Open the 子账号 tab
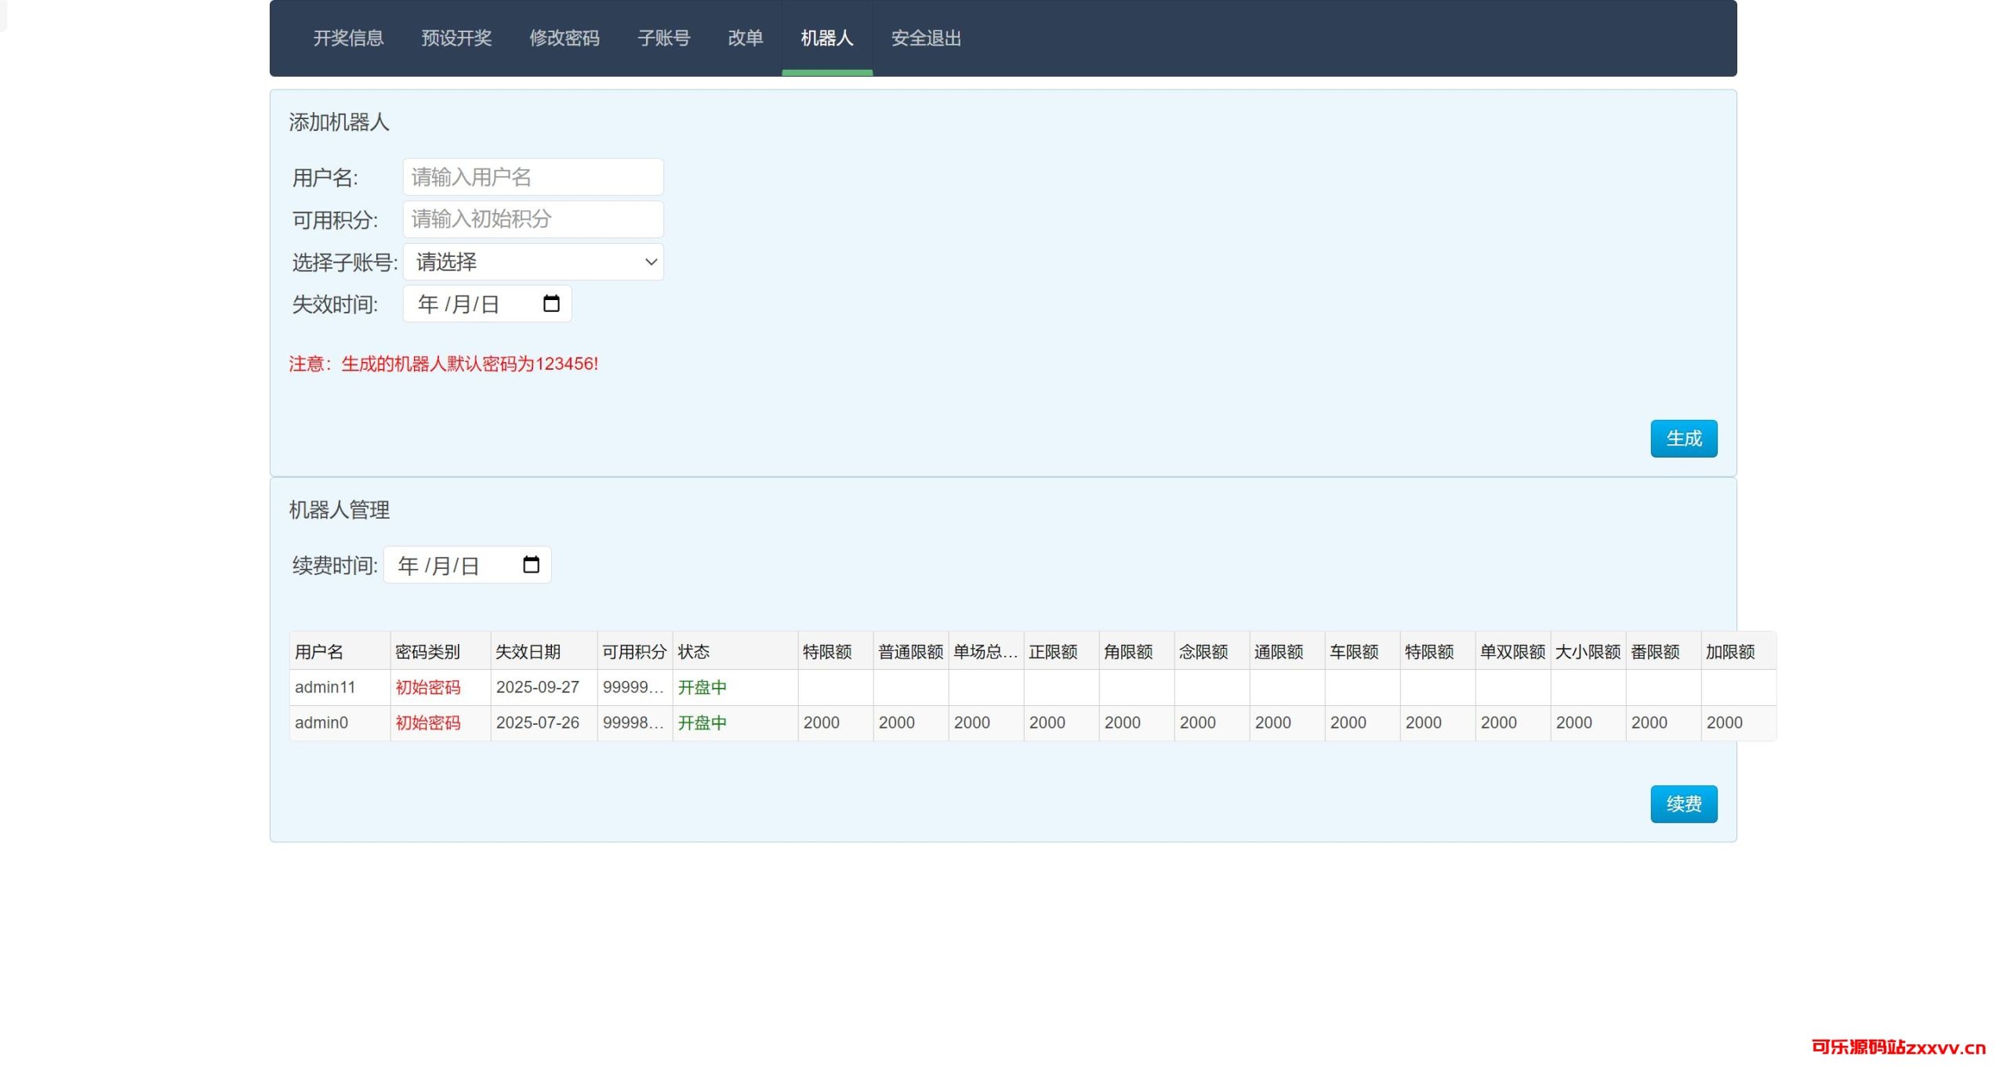 (x=664, y=38)
